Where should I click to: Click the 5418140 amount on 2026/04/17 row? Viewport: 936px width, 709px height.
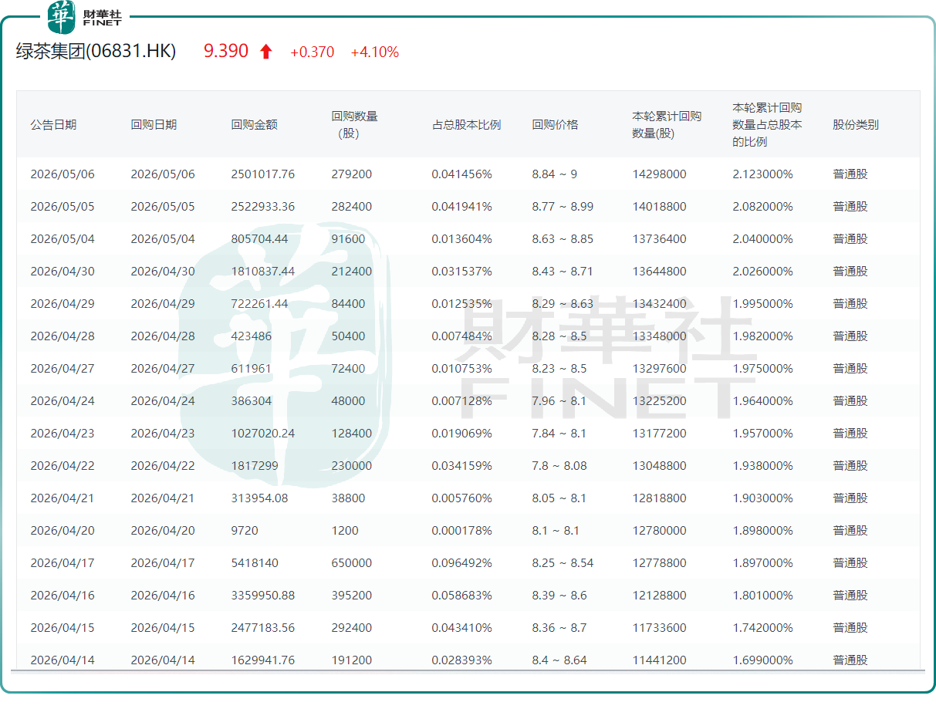point(255,563)
